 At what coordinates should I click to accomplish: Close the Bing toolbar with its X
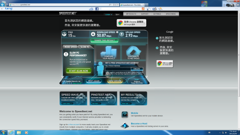coord(1,9)
